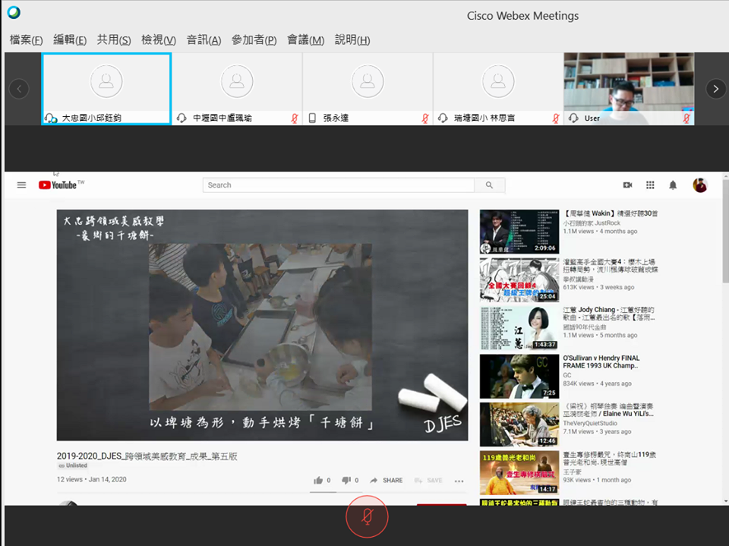The width and height of the screenshot is (729, 546).
Task: Click the GC channel name
Action: (567, 375)
